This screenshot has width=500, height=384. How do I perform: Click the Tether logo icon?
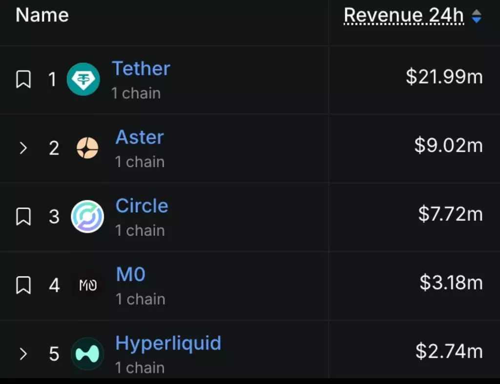pos(83,79)
